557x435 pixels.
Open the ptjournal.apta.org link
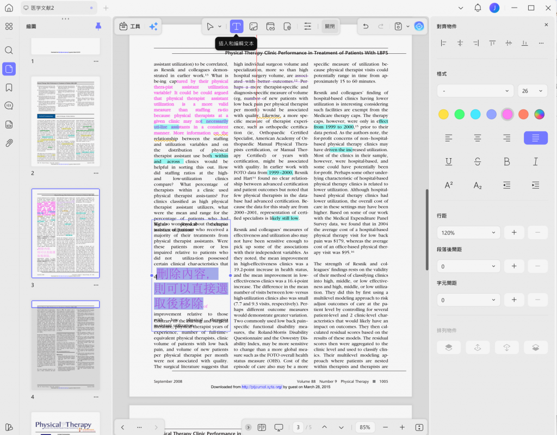[x=262, y=387]
